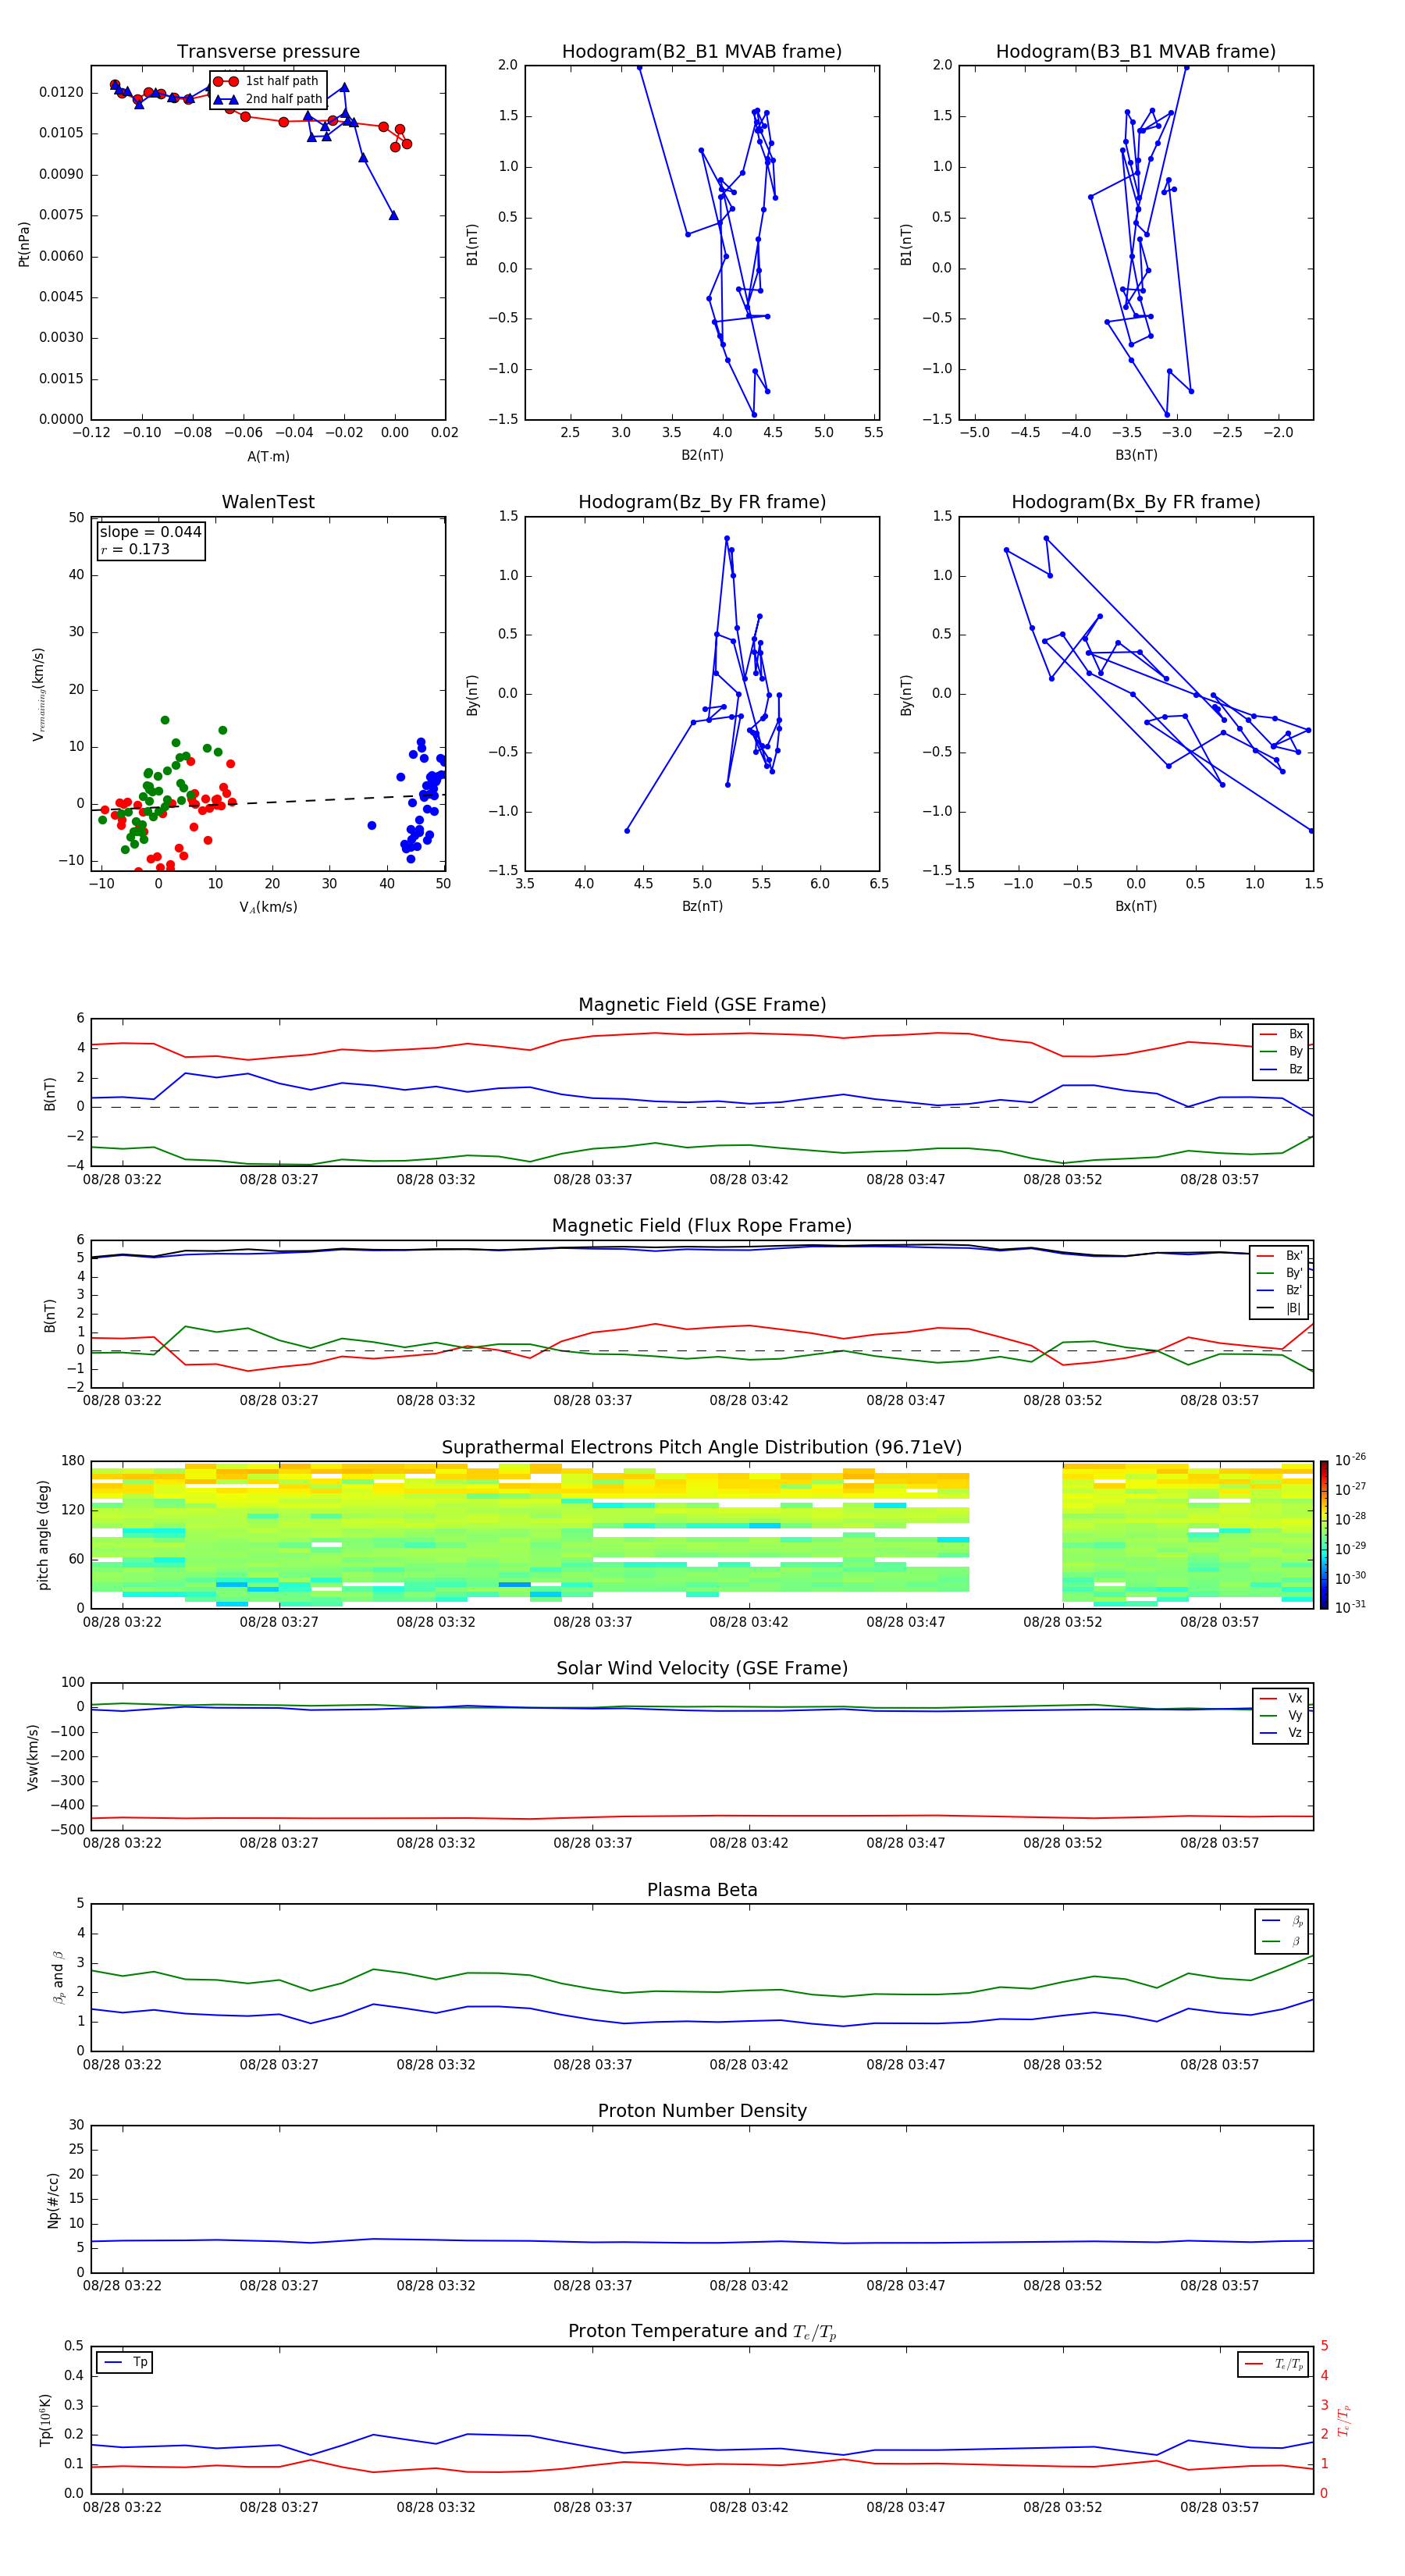1405x2576 pixels.
Task: Click the 'Bz(nT)' x-axis label
Action: tap(702, 906)
